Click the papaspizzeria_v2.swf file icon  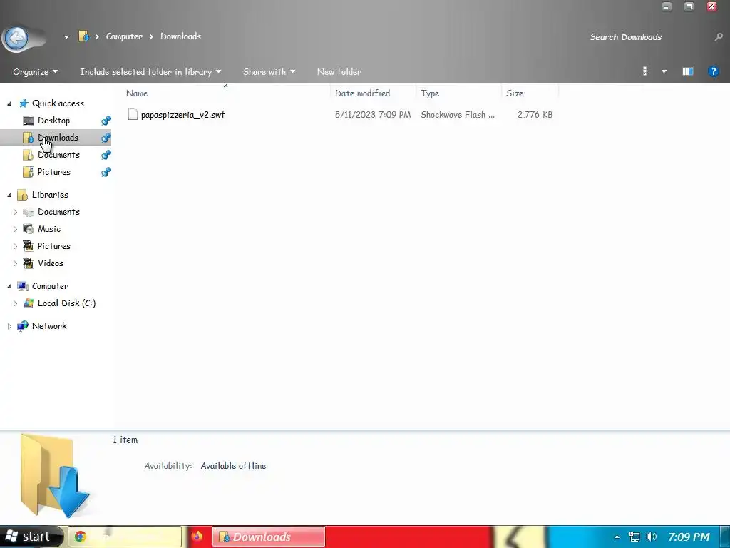[x=133, y=114]
